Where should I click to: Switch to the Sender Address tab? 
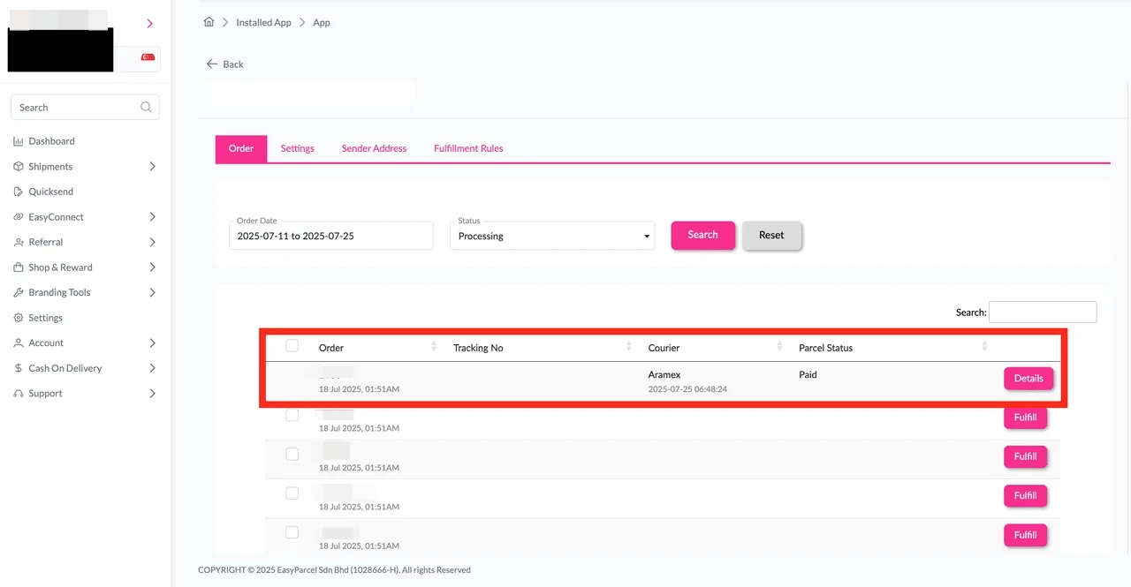(374, 148)
